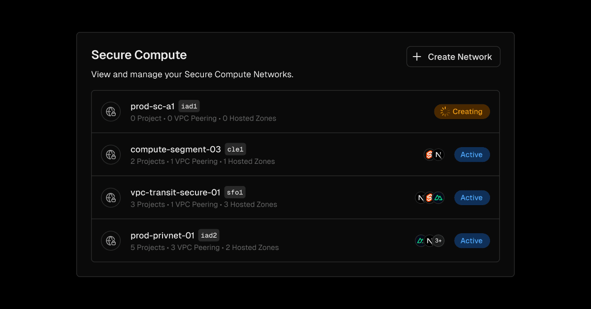Click the plus icon inside Create Network

click(x=417, y=56)
